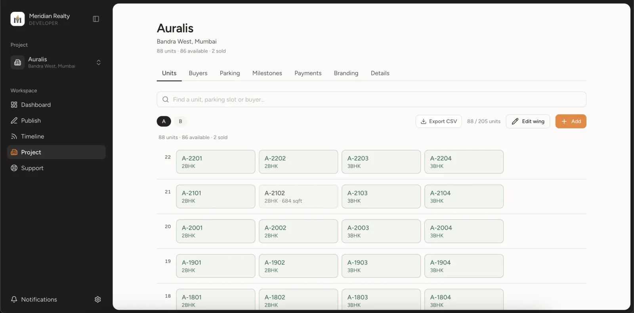Image resolution: width=634 pixels, height=313 pixels.
Task: Click floor 21 row label
Action: pyautogui.click(x=168, y=192)
